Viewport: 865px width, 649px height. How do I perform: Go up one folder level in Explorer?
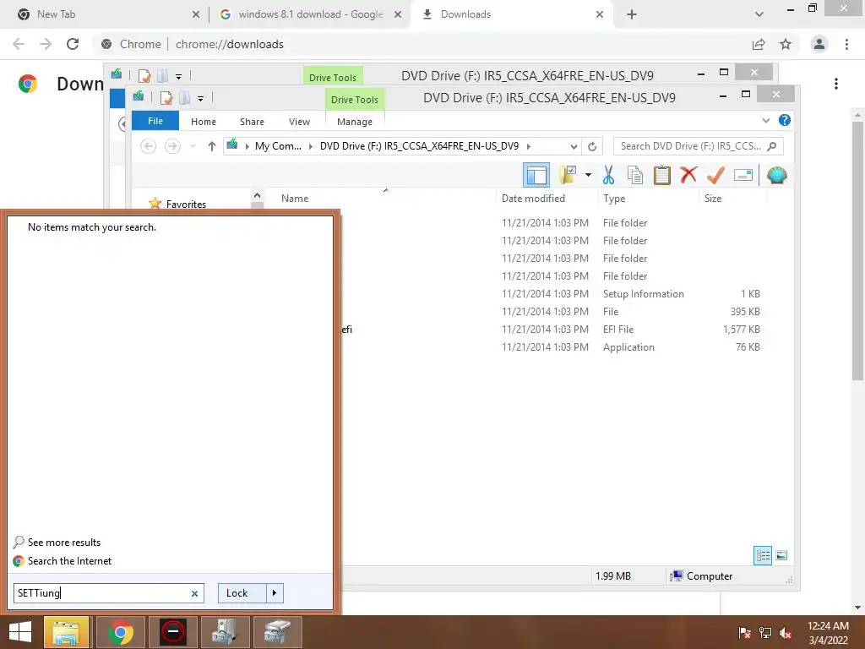(x=212, y=146)
